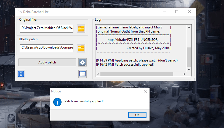Viewport: 224px width, 128px height.
Task: Click 'Created by Elusivo, May 2018.' log line
Action: pyautogui.click(x=148, y=48)
